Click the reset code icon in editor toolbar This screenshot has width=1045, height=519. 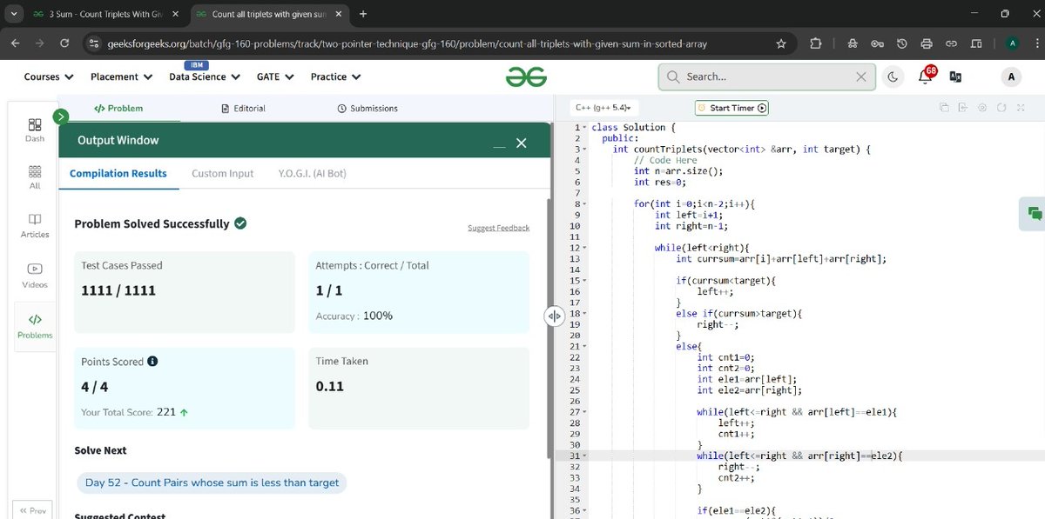[1001, 108]
